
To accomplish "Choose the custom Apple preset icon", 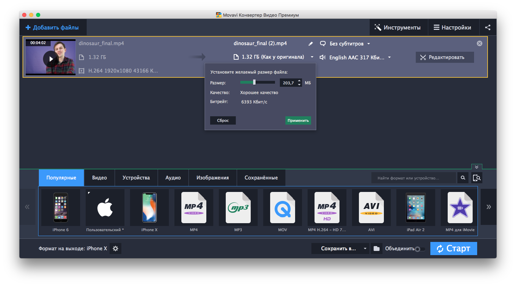I will tap(105, 208).
